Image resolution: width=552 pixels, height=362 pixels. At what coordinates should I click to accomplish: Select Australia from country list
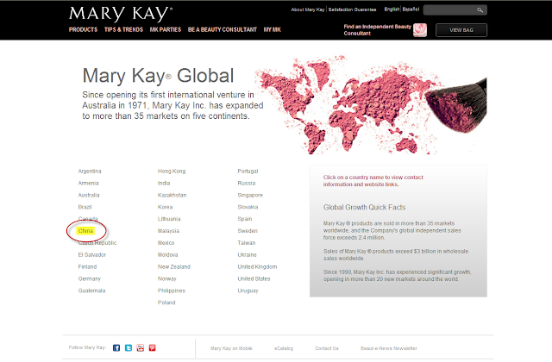[89, 196]
